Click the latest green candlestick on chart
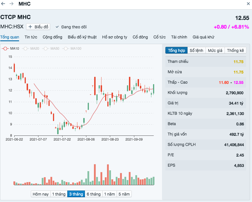252x202 pixels. click(x=154, y=89)
